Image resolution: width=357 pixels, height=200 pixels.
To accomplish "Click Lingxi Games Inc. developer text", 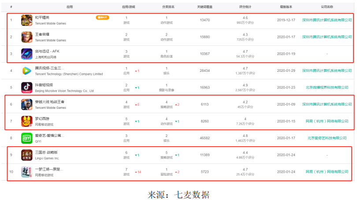I will tap(47, 158).
